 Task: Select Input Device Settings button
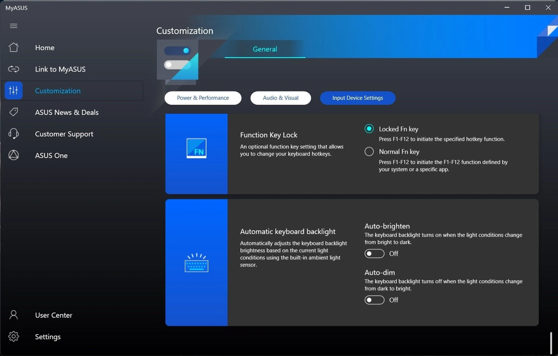click(357, 98)
